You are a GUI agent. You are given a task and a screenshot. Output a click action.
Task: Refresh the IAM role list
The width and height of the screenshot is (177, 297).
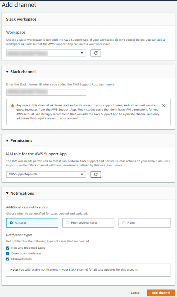[96, 174]
